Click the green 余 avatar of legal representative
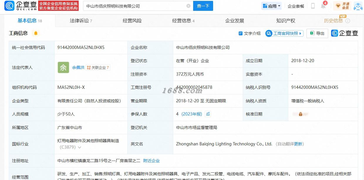The height and width of the screenshot is (180, 364). click(63, 67)
